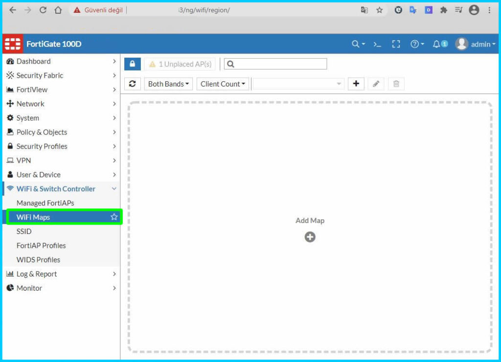Expand the Network menu
Viewport: 501px width, 362px height.
tap(61, 104)
